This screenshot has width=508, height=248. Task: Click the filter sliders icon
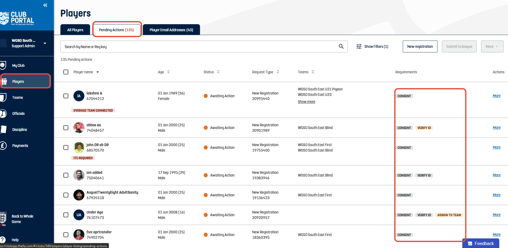[359, 47]
